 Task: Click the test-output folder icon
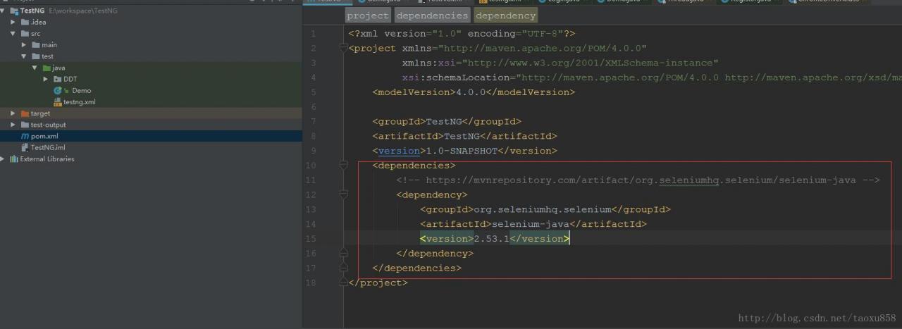click(25, 125)
